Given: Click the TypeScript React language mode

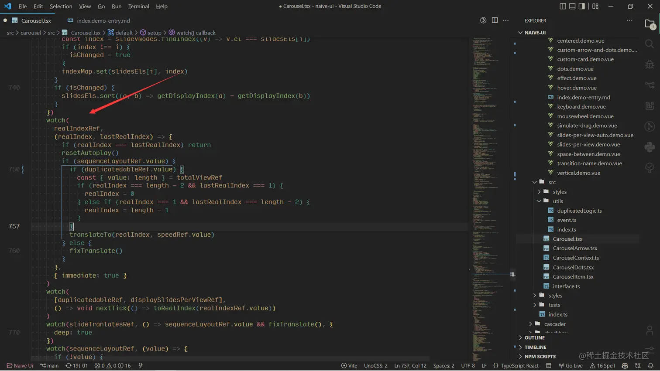Looking at the screenshot, I should pyautogui.click(x=519, y=366).
